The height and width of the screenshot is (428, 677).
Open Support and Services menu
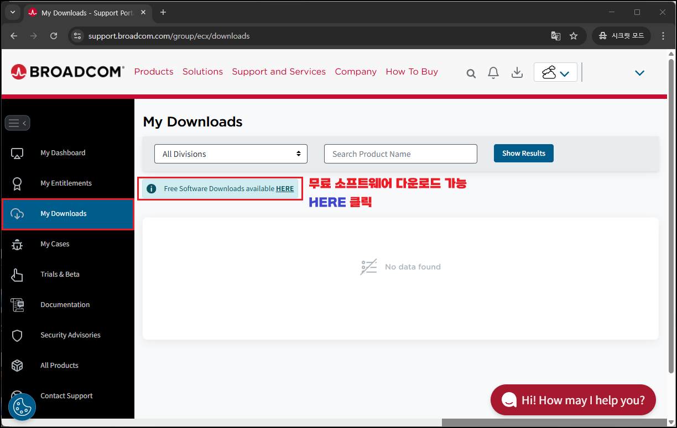click(x=279, y=72)
